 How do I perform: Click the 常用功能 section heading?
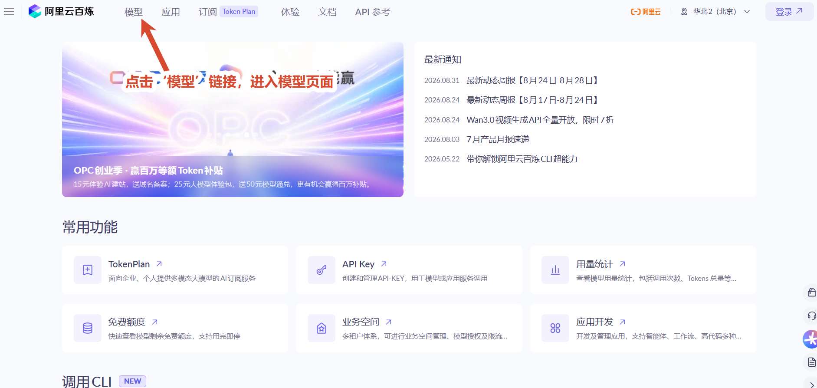[90, 227]
